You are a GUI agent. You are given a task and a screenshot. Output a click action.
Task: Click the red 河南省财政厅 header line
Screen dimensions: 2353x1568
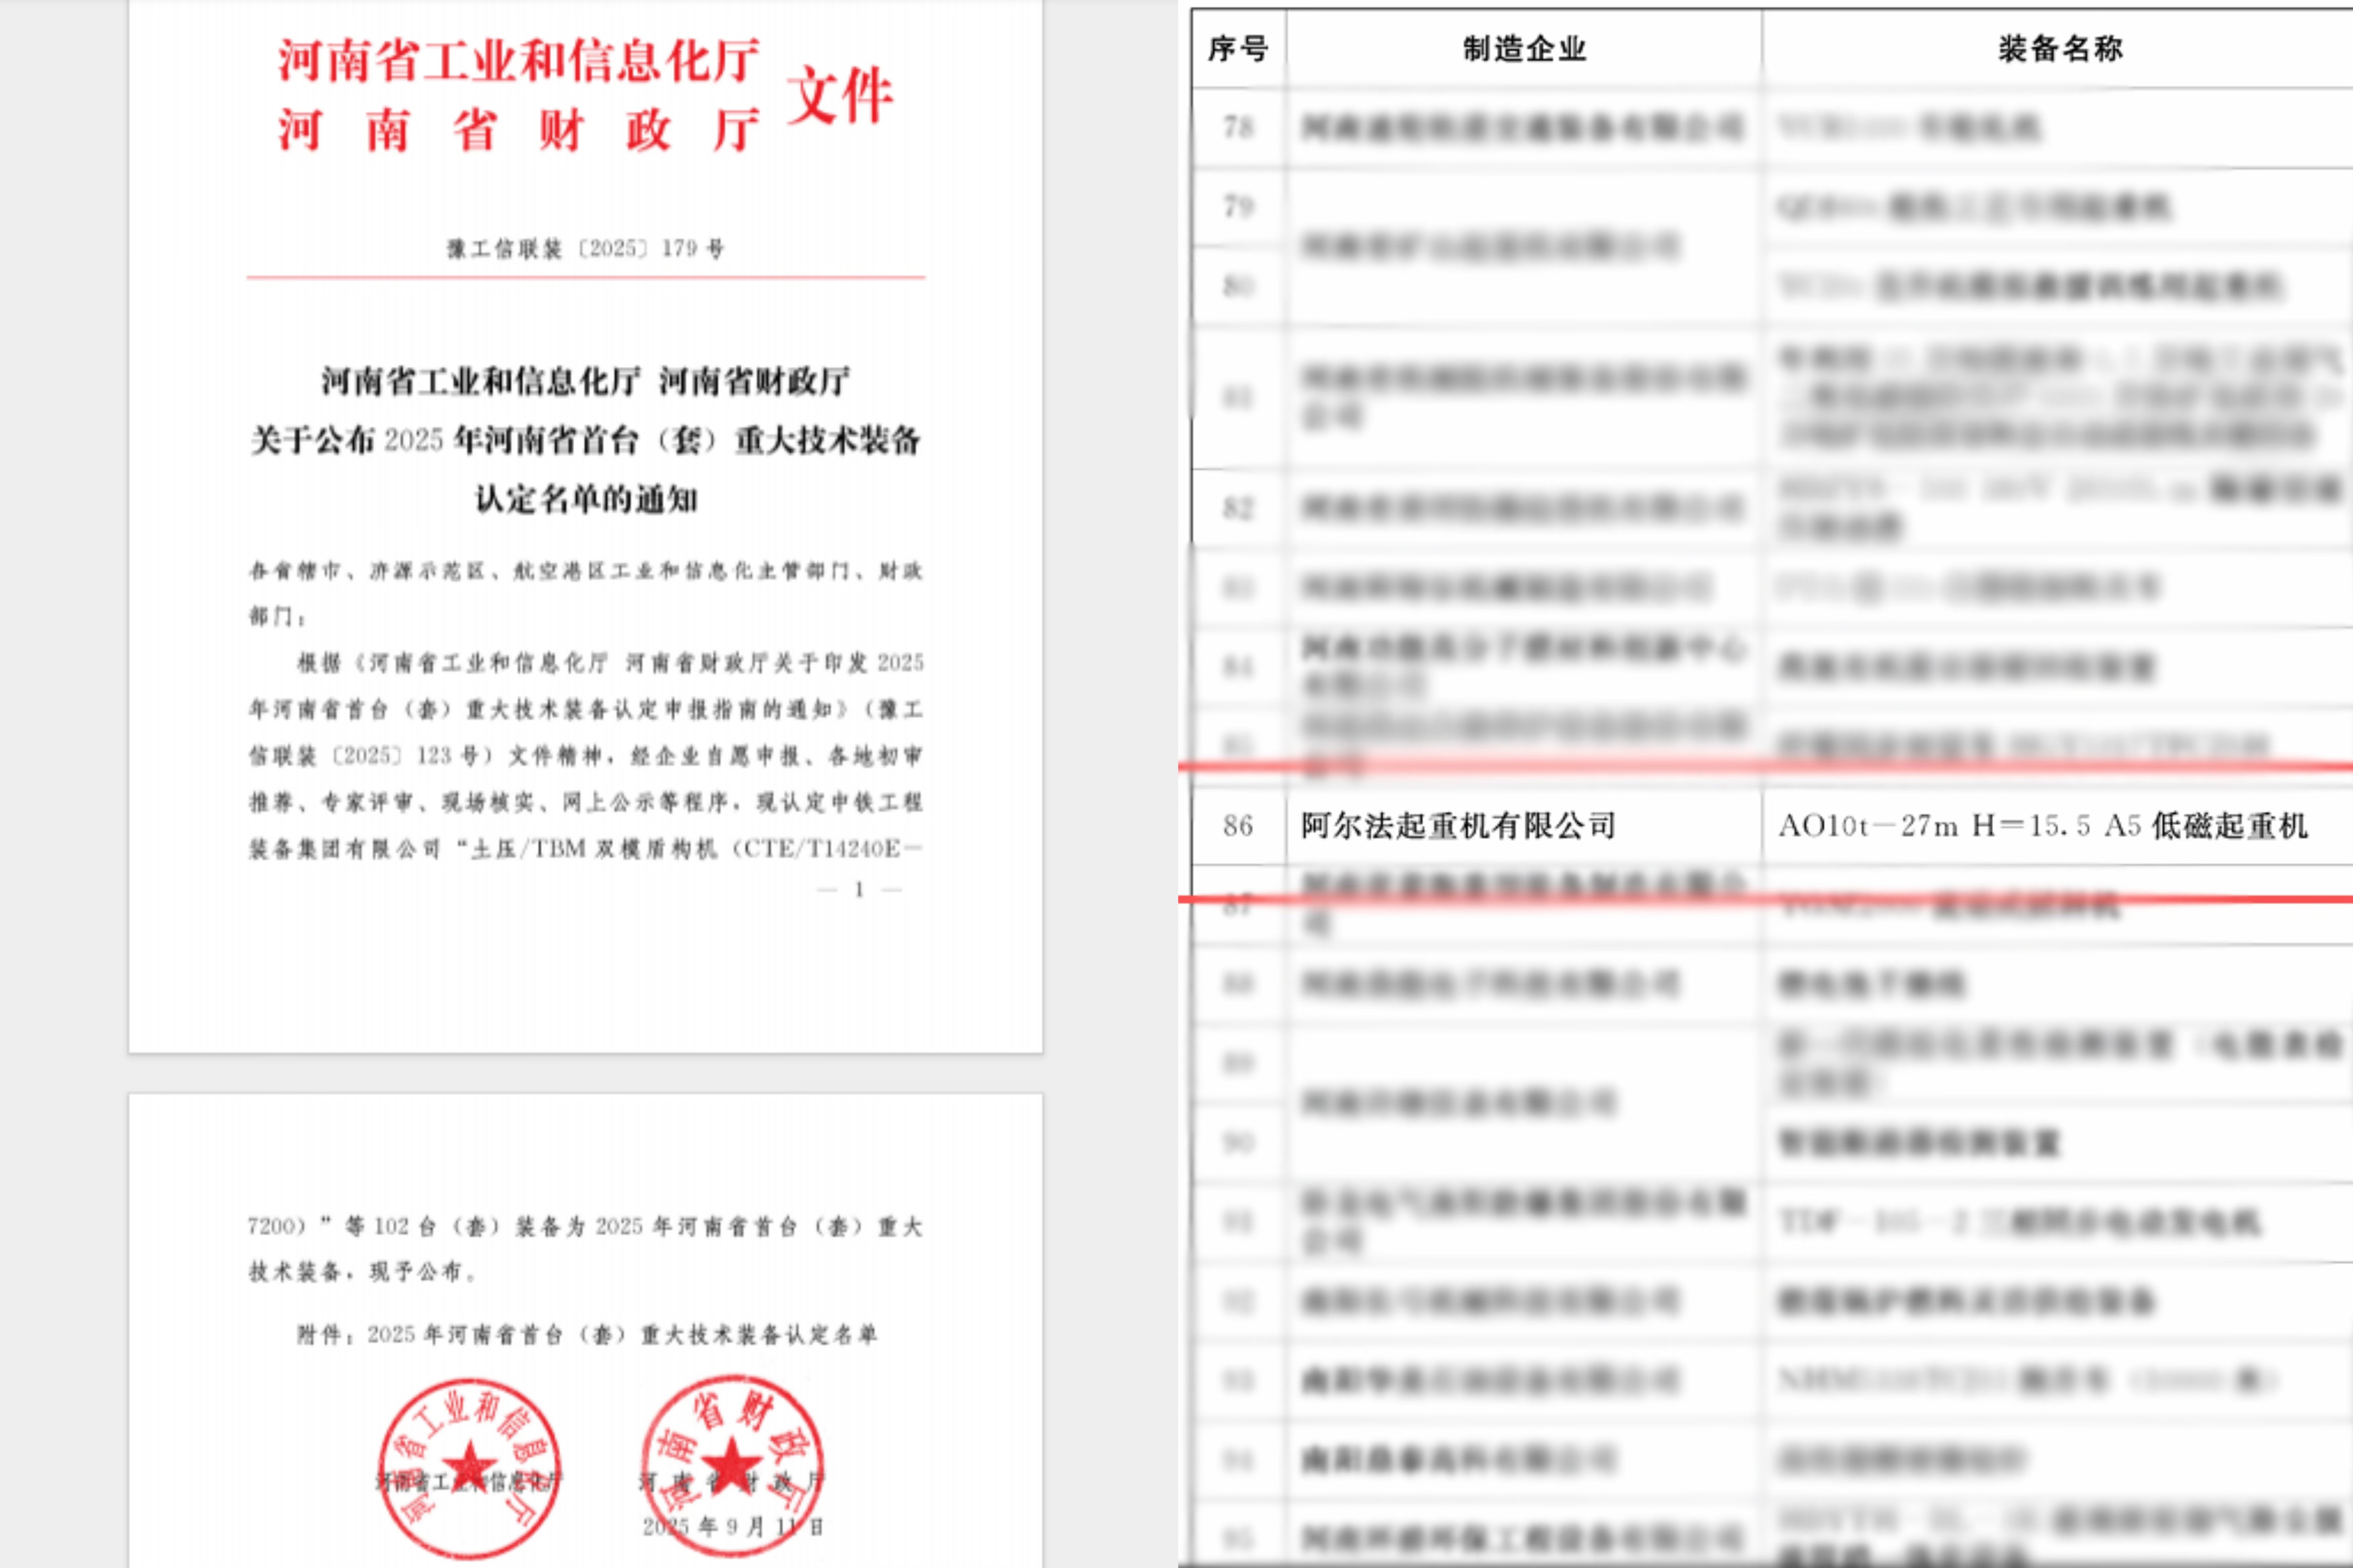pyautogui.click(x=518, y=131)
